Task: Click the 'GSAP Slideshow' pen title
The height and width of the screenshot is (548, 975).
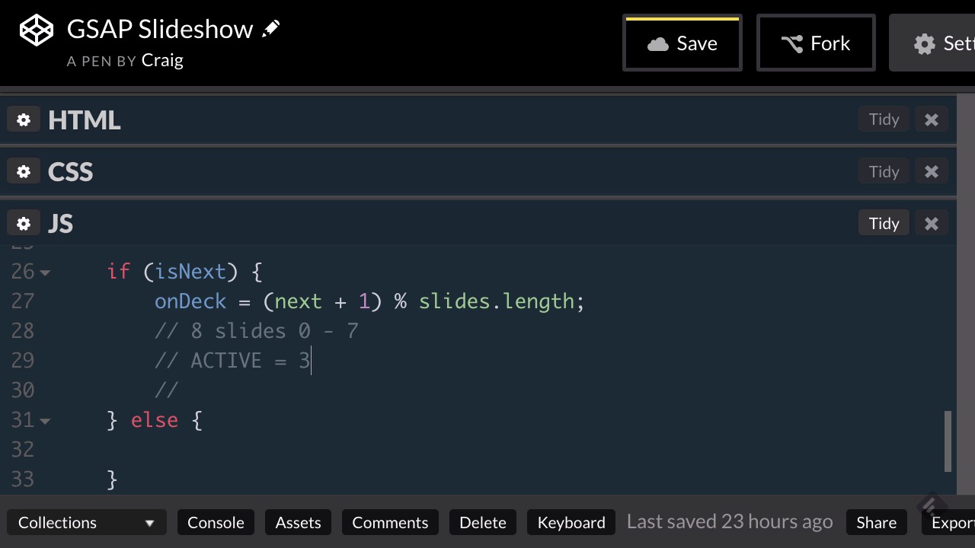Action: (160, 29)
